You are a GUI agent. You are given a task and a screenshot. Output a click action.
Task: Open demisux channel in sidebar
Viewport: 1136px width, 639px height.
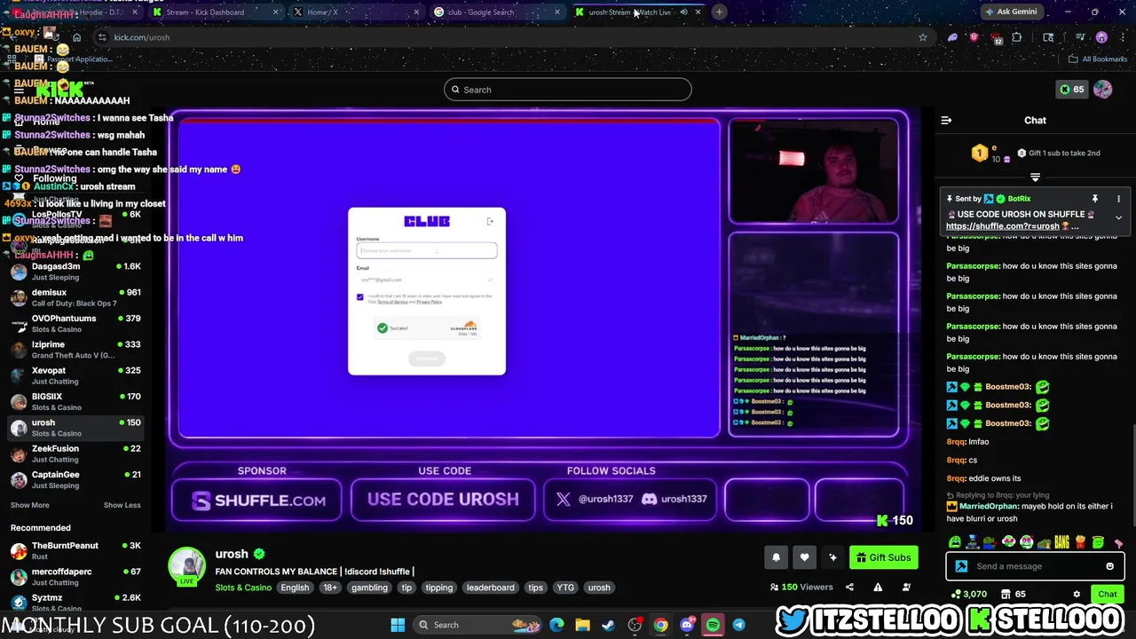click(75, 297)
